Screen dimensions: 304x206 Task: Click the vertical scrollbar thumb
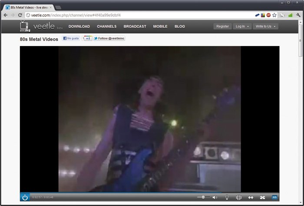click(301, 40)
